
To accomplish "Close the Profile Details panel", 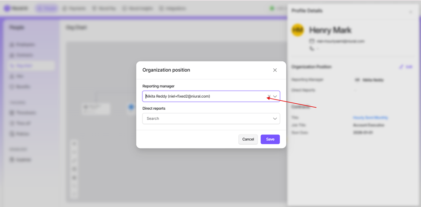I will (x=411, y=12).
